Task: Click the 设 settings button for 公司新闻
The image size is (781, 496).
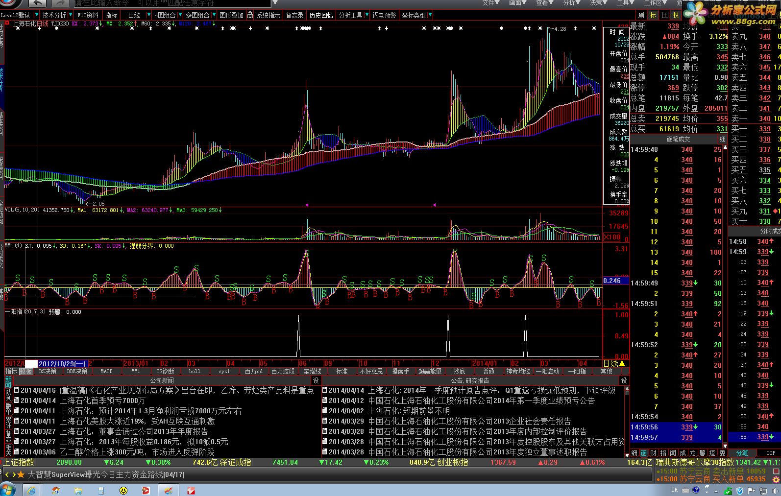Action: [x=316, y=380]
